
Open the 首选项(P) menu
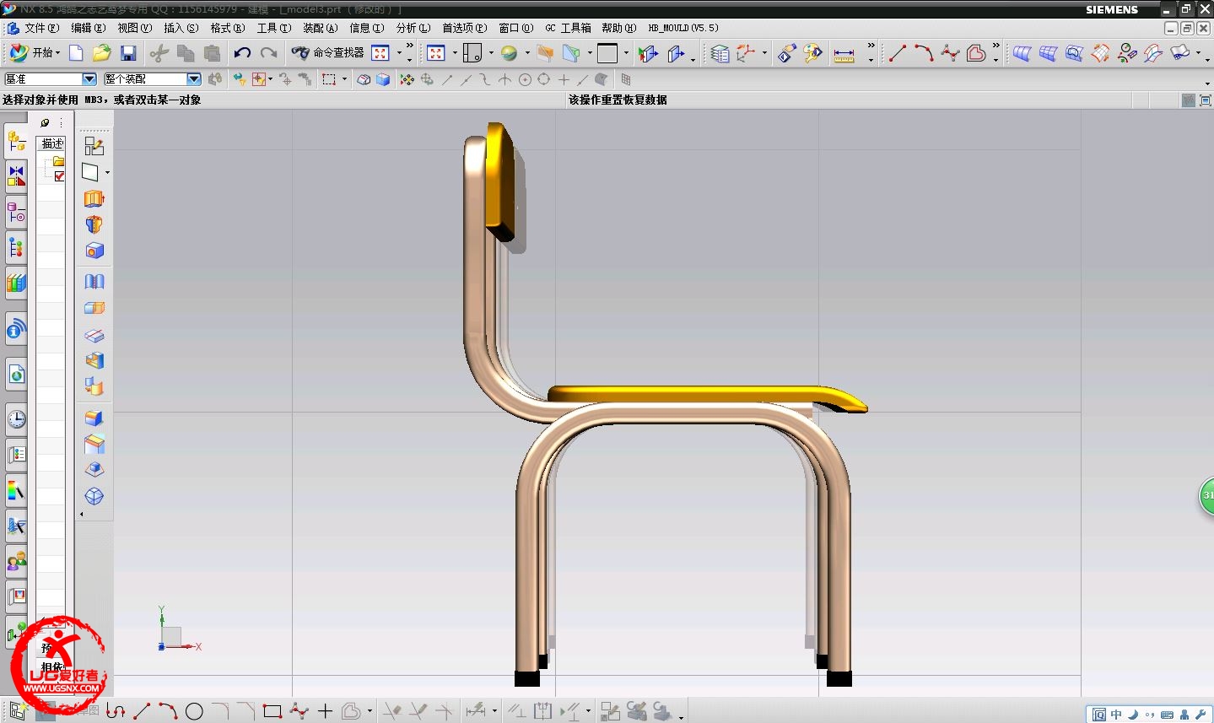click(464, 28)
